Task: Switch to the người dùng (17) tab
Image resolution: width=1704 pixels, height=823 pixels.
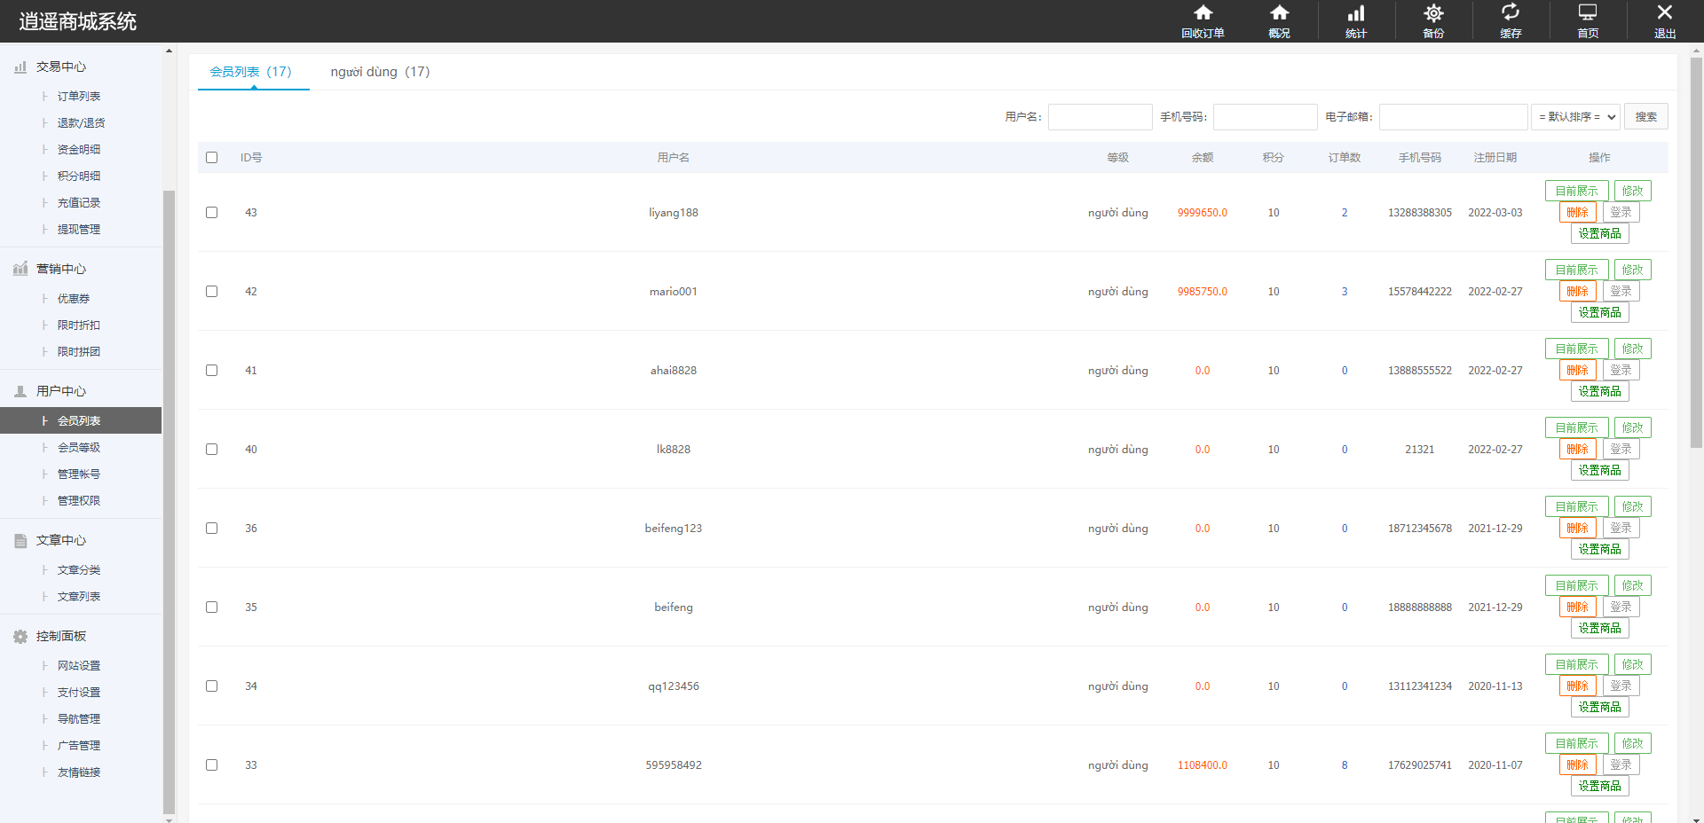Action: [380, 72]
